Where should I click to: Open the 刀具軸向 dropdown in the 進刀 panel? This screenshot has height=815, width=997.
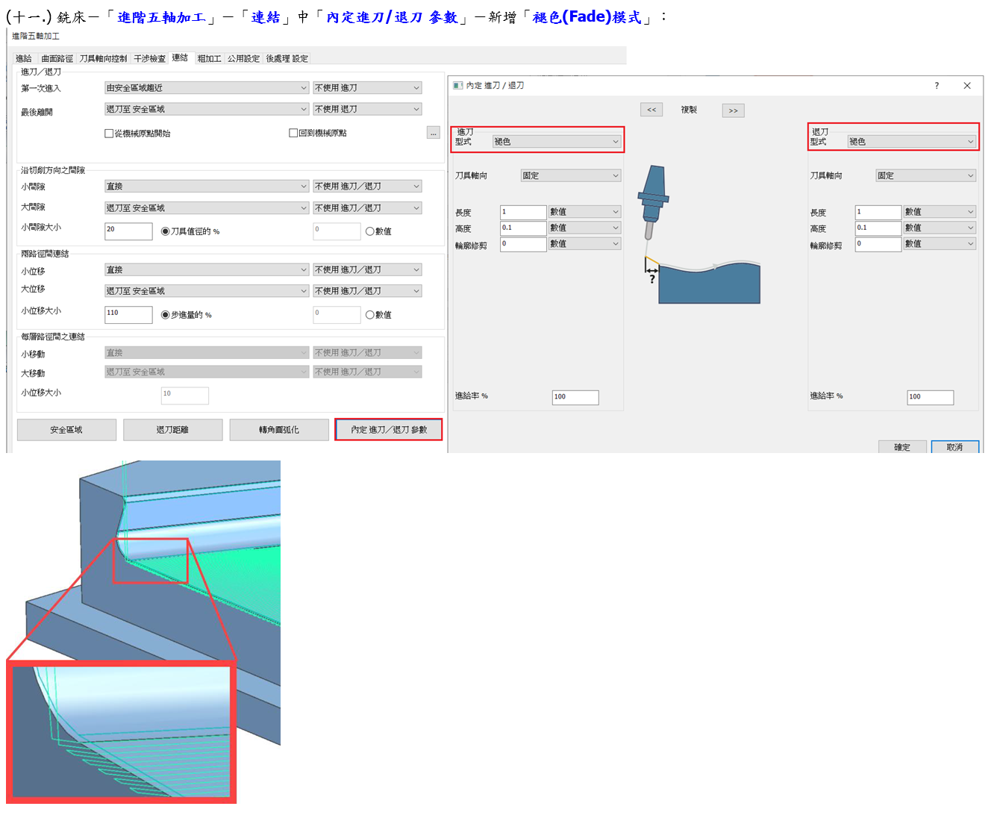570,176
